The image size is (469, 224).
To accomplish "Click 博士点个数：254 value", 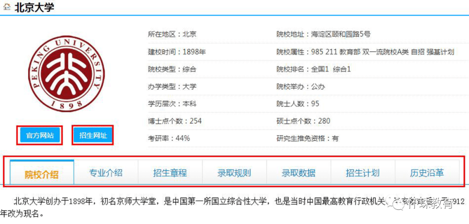I will click(175, 121).
